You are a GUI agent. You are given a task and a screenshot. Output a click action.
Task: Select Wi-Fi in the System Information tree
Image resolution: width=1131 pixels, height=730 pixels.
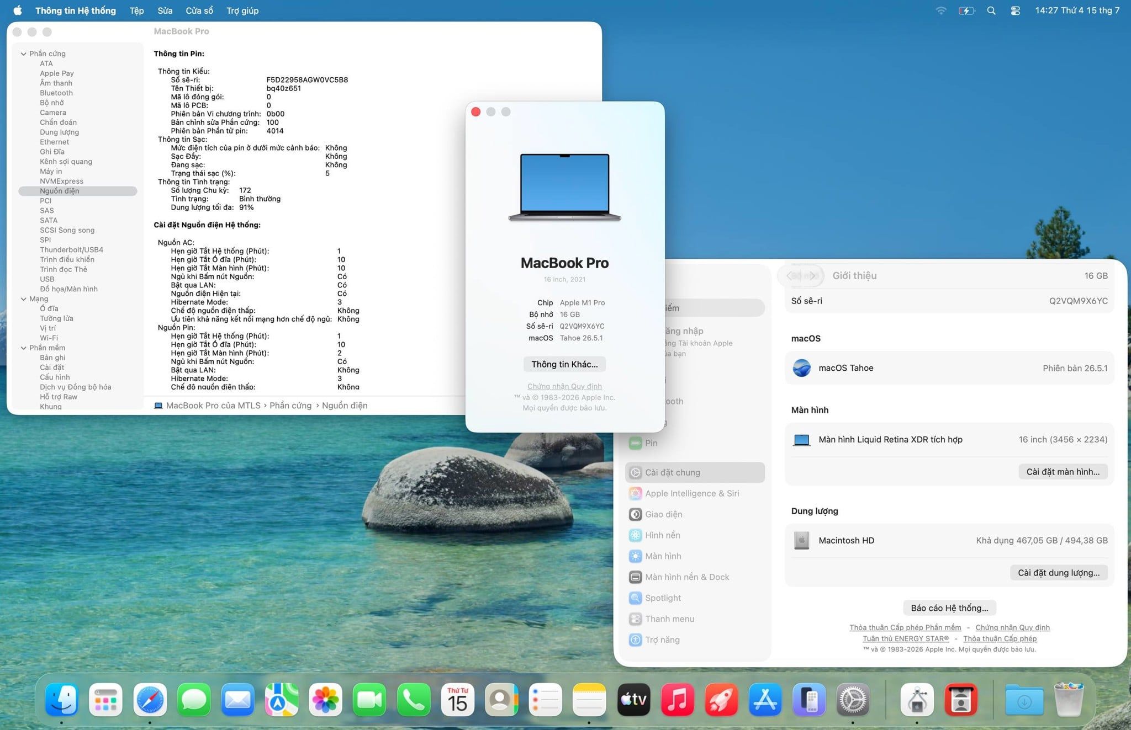pyautogui.click(x=49, y=338)
